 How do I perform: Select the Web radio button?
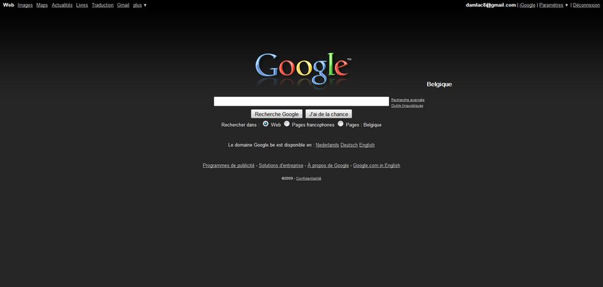[266, 123]
